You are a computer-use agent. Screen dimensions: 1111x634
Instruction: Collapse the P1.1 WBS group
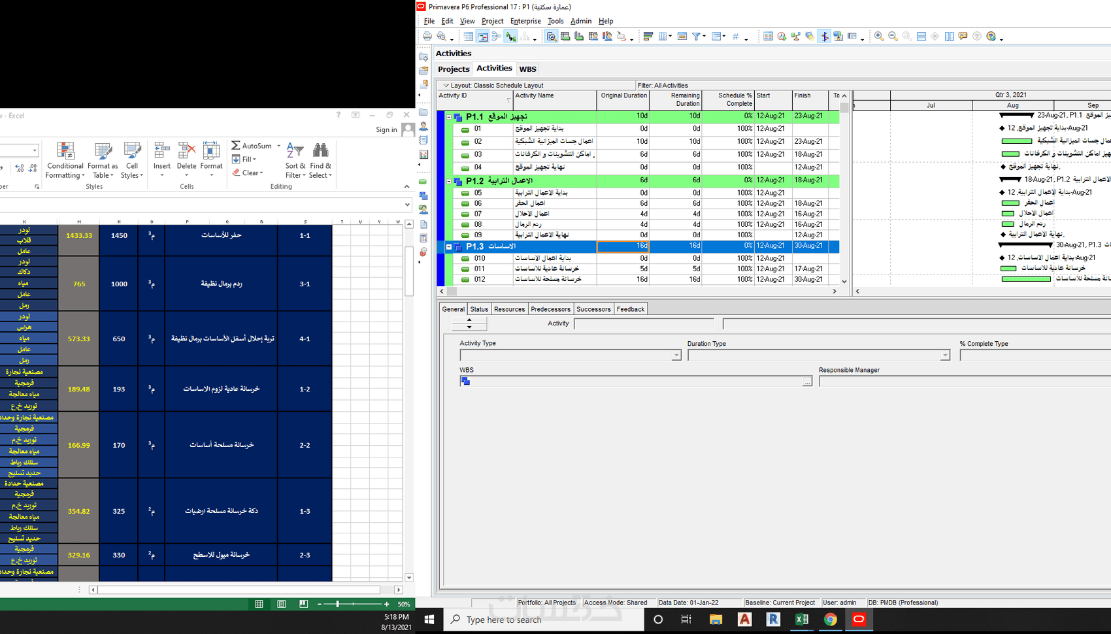coord(449,117)
